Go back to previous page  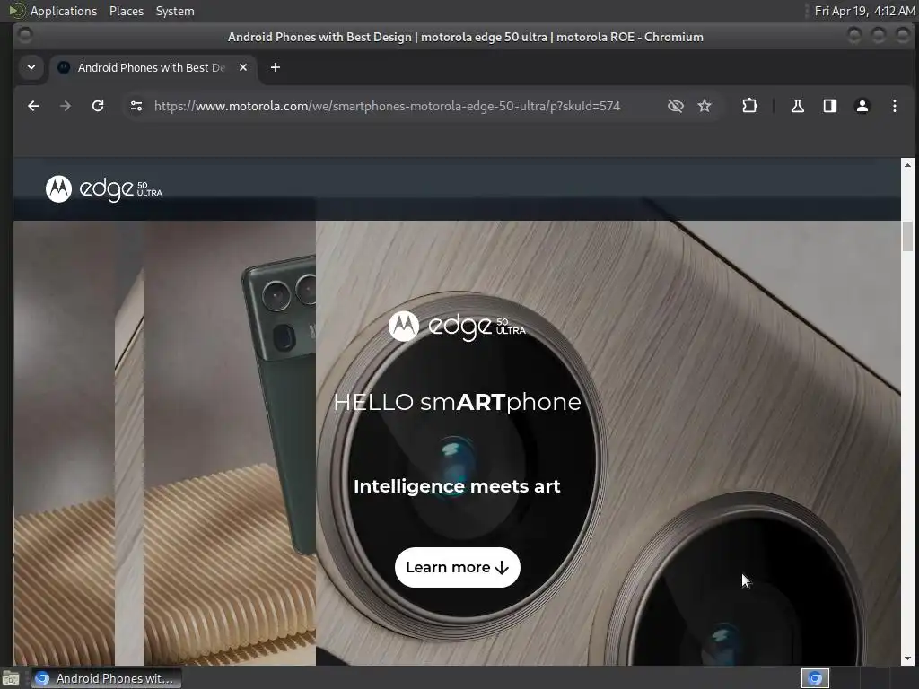click(x=33, y=106)
